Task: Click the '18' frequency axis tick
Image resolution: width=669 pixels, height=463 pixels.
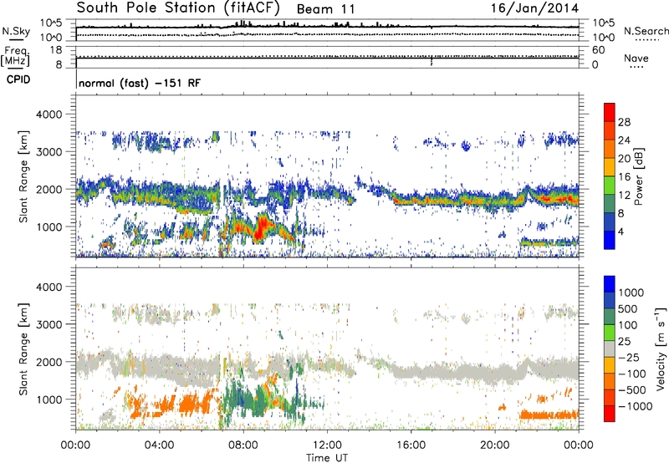Action: tap(56, 50)
